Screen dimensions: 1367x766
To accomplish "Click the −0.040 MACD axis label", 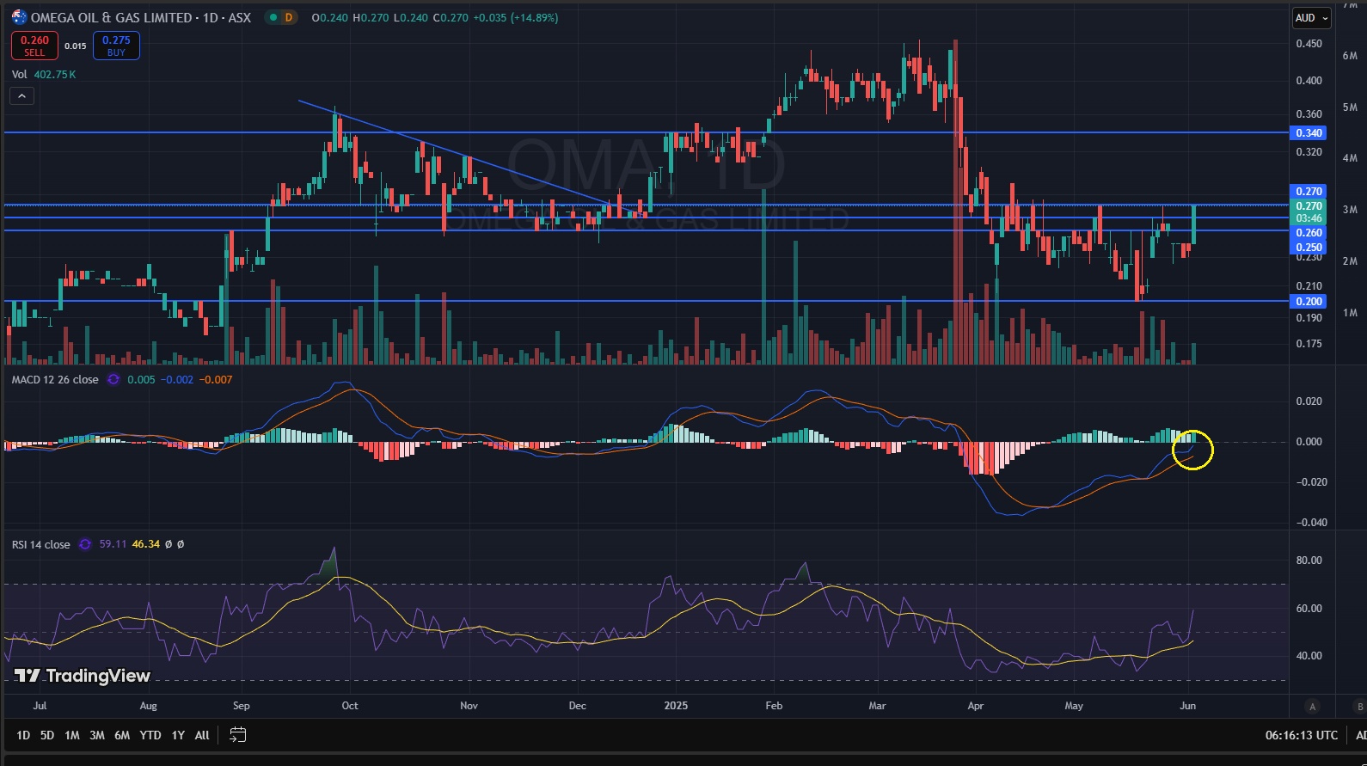I will 1311,523.
